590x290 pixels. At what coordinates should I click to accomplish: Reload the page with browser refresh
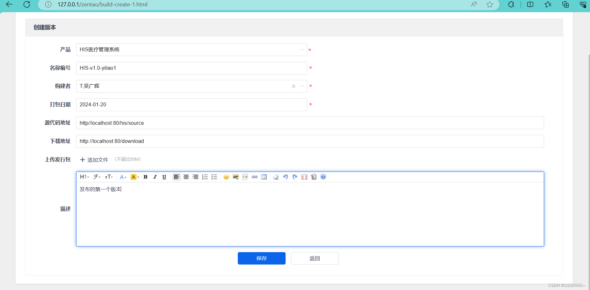coord(27,4)
